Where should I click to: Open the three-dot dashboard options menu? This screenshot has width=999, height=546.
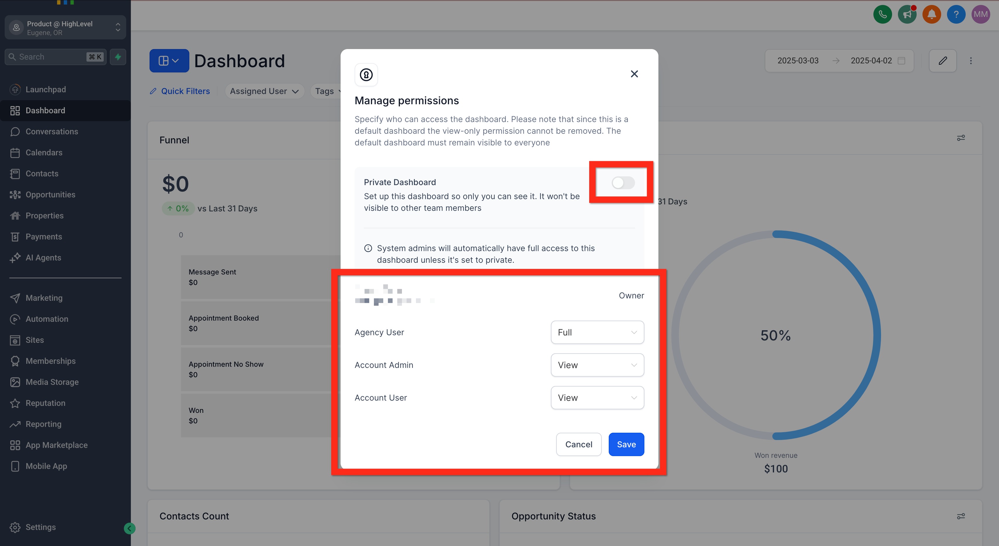pyautogui.click(x=971, y=60)
